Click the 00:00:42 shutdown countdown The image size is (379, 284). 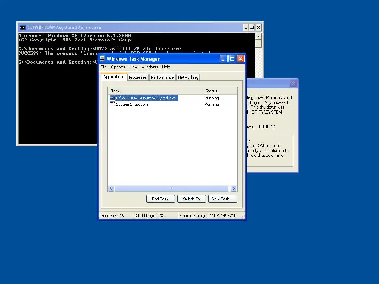point(267,126)
